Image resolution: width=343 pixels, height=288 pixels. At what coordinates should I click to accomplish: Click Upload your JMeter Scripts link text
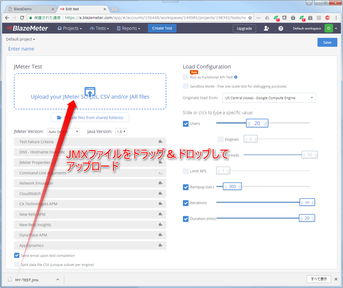click(x=90, y=97)
